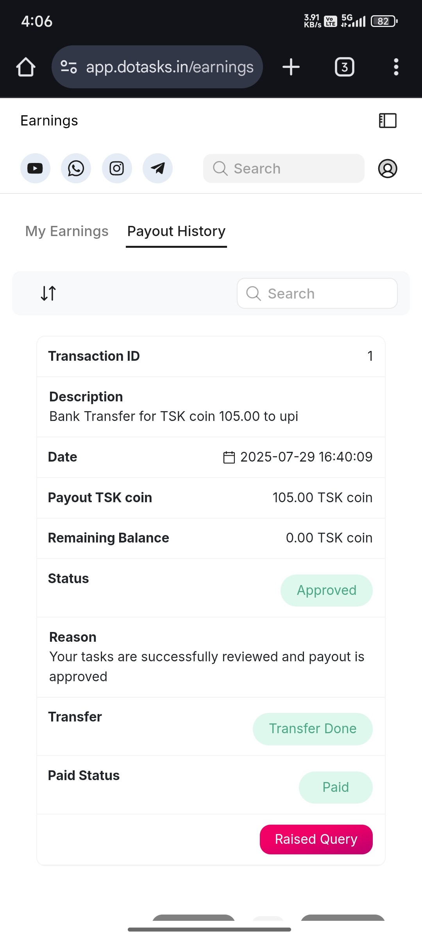Click the Raised Query button

click(316, 839)
